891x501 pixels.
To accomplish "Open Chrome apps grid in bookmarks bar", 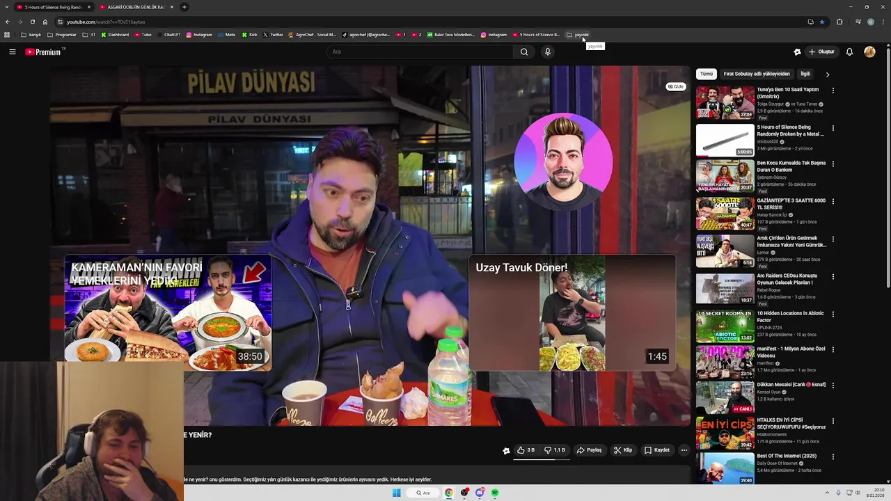I will pyautogui.click(x=7, y=35).
